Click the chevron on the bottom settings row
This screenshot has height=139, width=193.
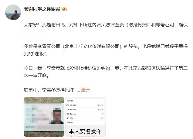coord(104,122)
